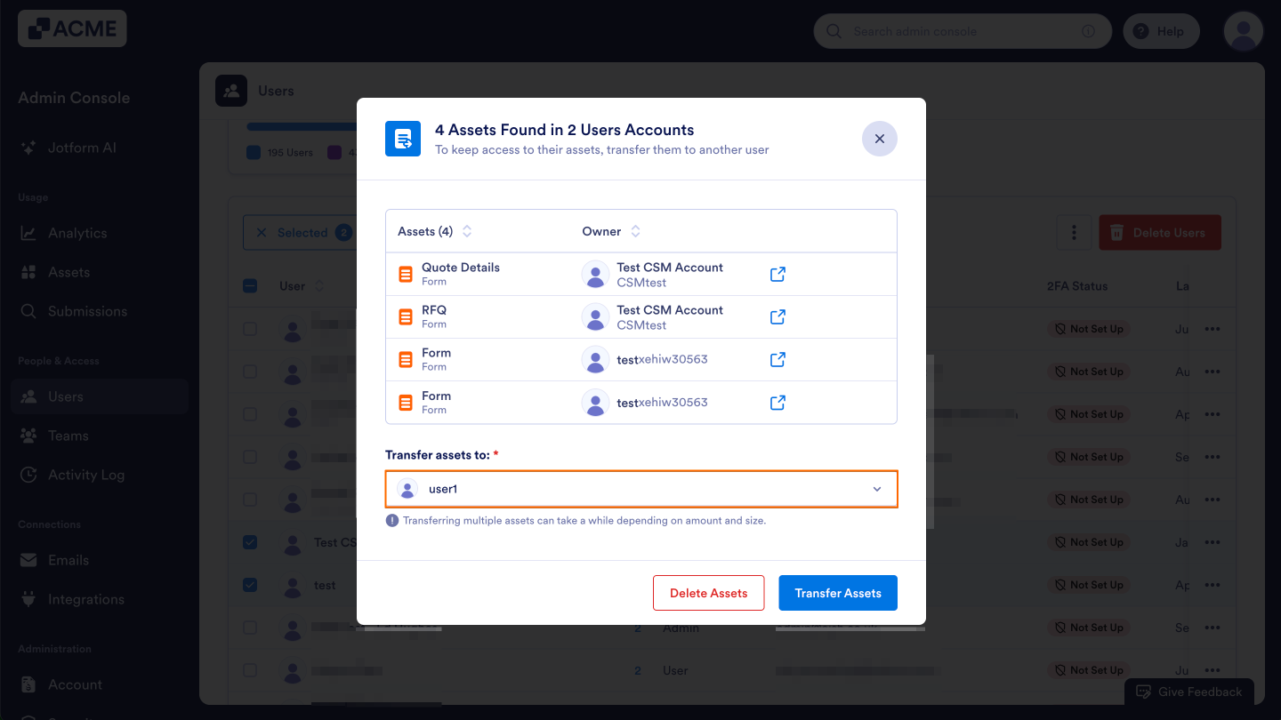Click the Transfer Assets button
The image size is (1281, 720).
click(837, 593)
